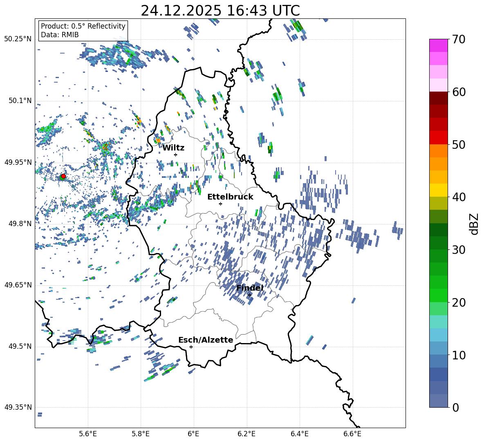Click the 24.12.2025 16:43 UTC title

(220, 11)
